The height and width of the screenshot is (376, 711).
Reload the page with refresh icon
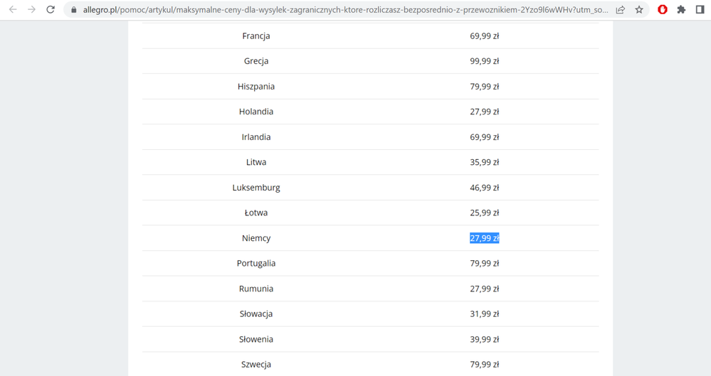51,10
